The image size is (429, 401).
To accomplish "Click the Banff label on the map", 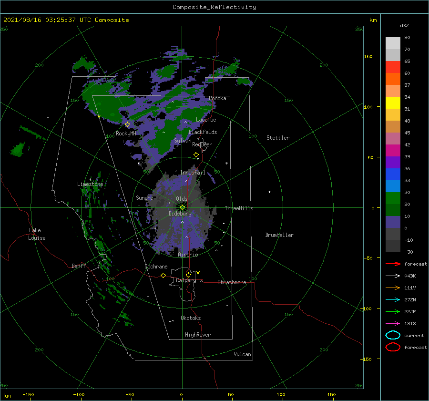I will pos(79,266).
